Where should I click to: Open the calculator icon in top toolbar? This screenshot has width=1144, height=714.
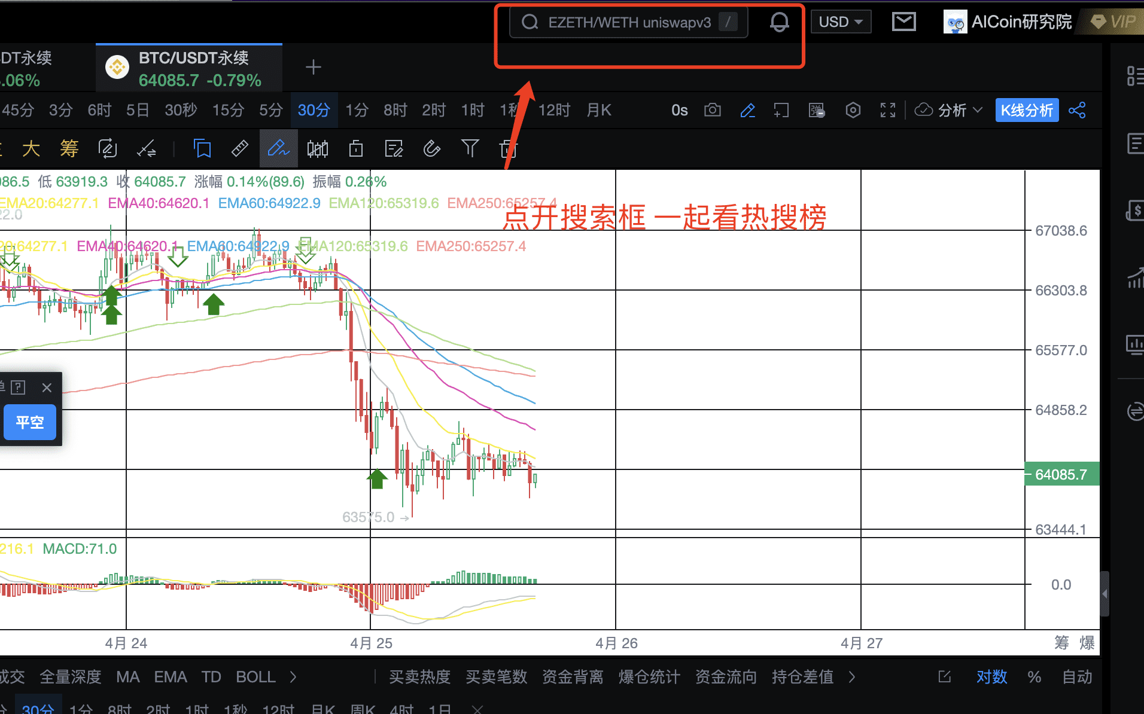[x=817, y=110]
